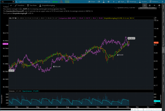Click the T text icon at bottom
Image resolution: width=165 pixels, height=111 pixels.
[x=143, y=109]
